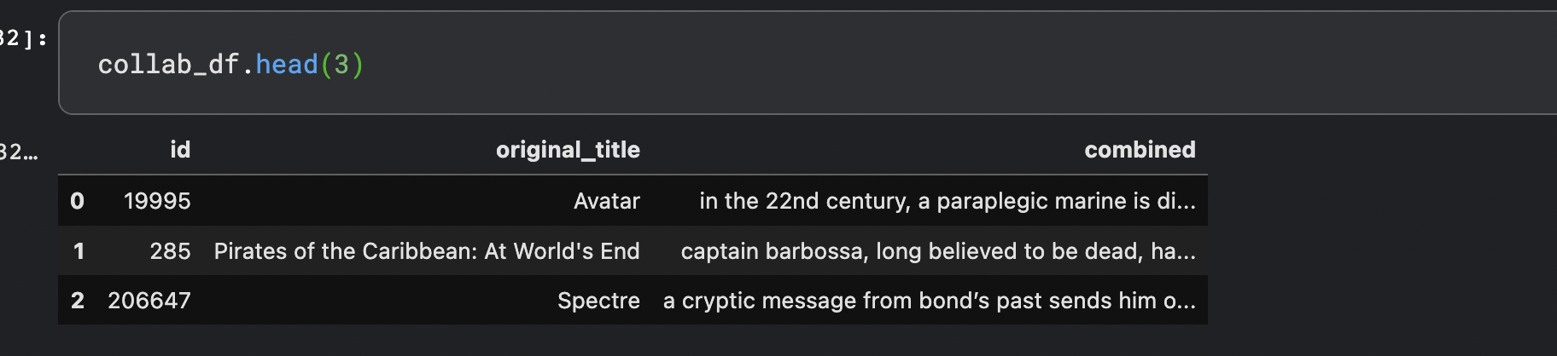Click the Pirates of the Caribbean title cell
Viewport: 1557px width, 356px height.
427,251
